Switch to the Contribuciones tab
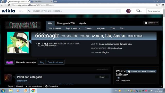This screenshot has width=165, height=93. pyautogui.click(x=55, y=62)
